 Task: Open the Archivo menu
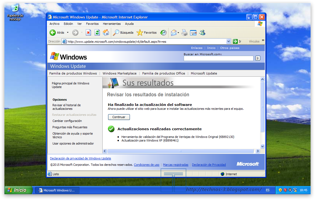(54, 24)
